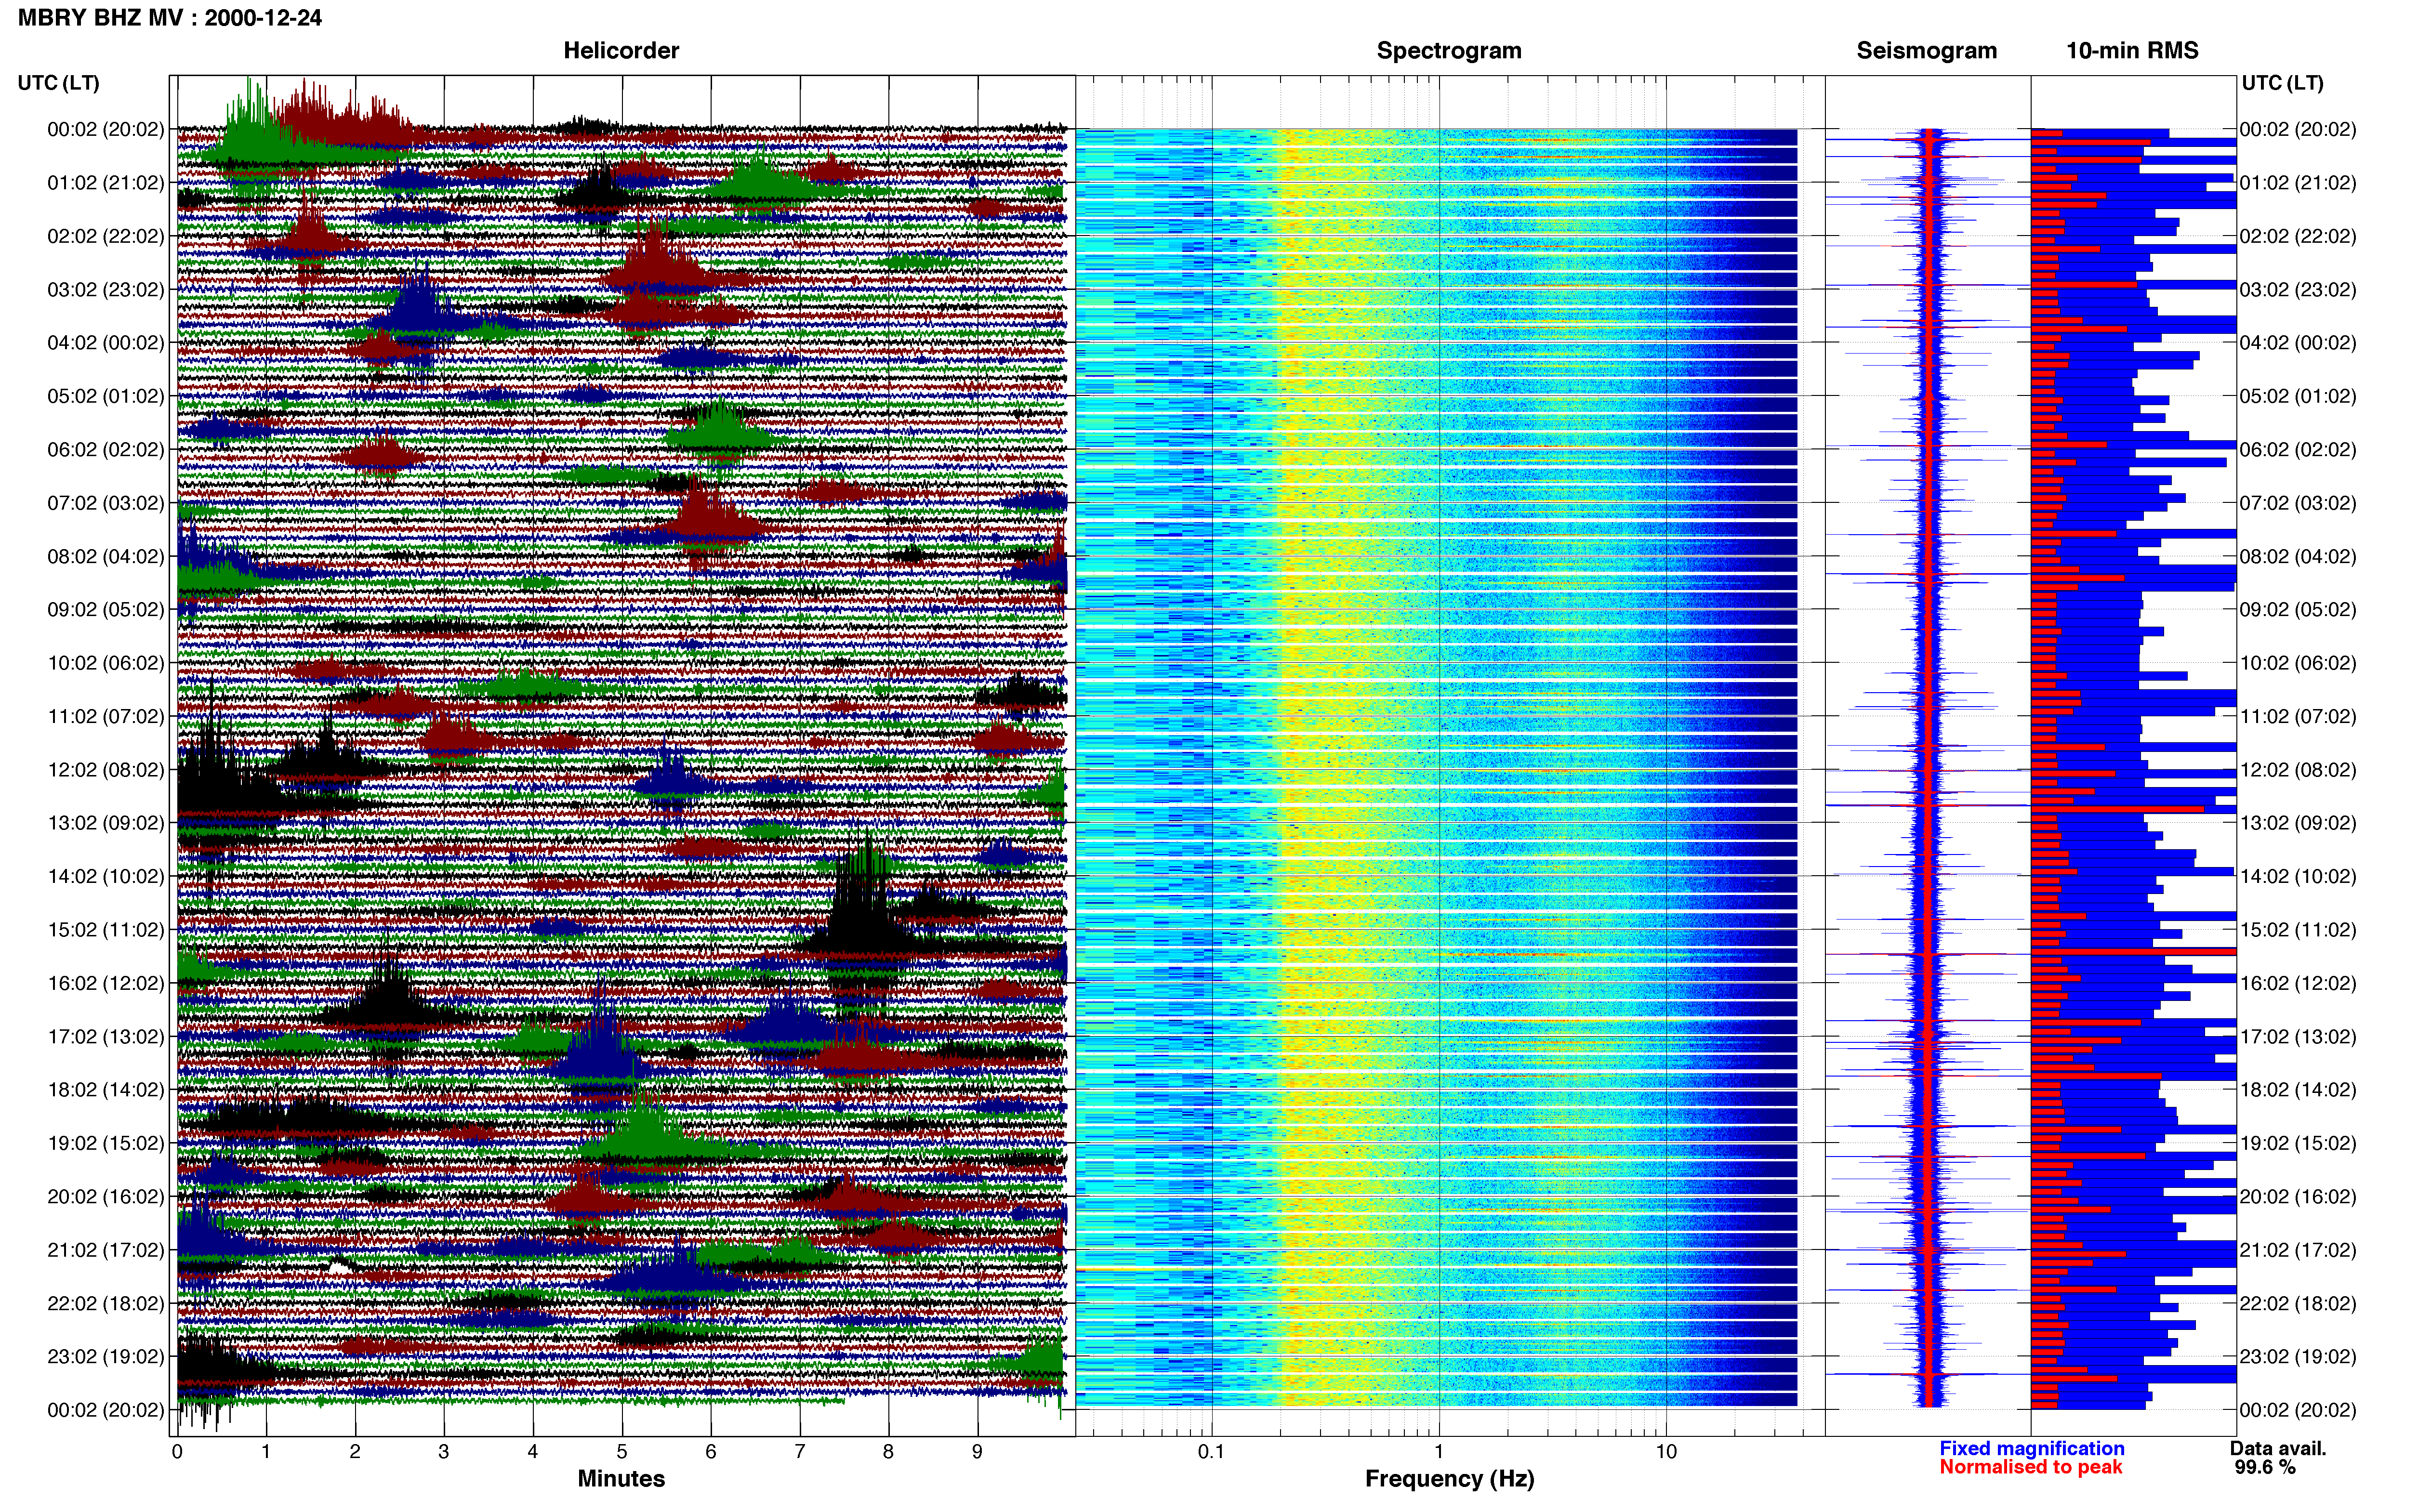The image size is (2418, 1512).
Task: Click right-side time label '23:02 (19:02)'
Action: pyautogui.click(x=2298, y=1357)
